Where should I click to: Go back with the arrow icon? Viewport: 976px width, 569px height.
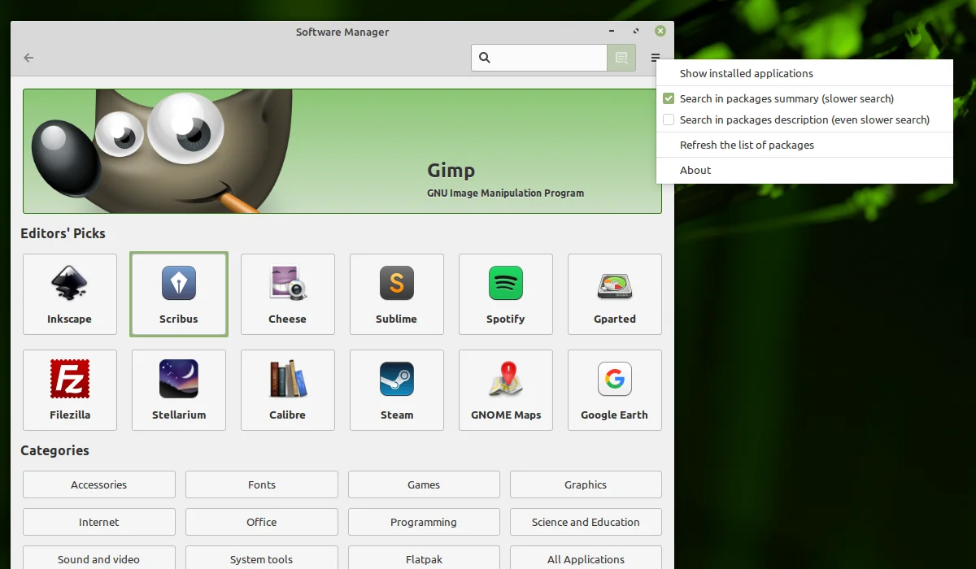(x=29, y=58)
